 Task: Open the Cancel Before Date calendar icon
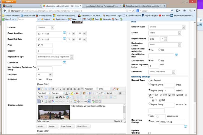click(176, 55)
